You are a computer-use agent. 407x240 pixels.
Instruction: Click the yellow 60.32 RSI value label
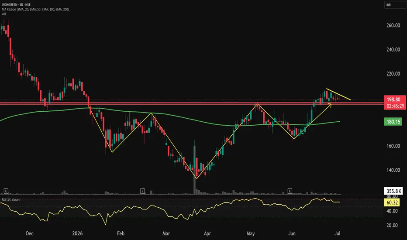[392, 202]
